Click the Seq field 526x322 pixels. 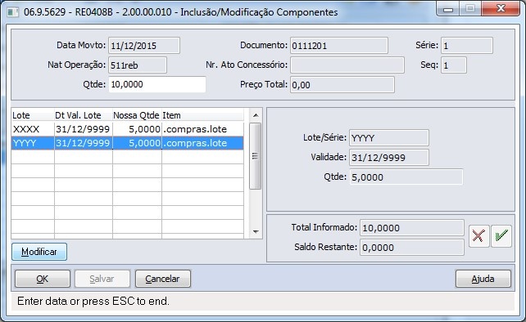(x=454, y=65)
